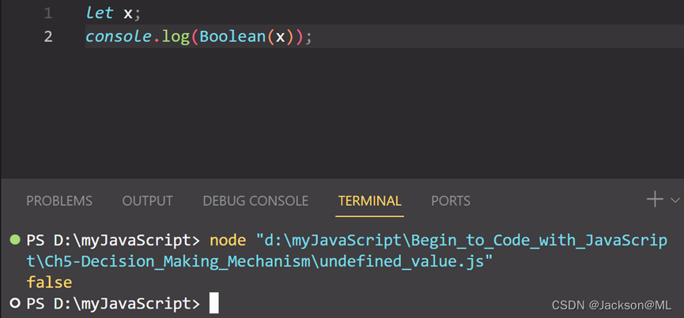Select the TERMINAL tab
Viewport: 684px width, 318px height.
369,201
